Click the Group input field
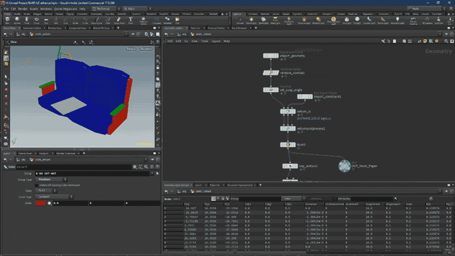 pos(92,173)
